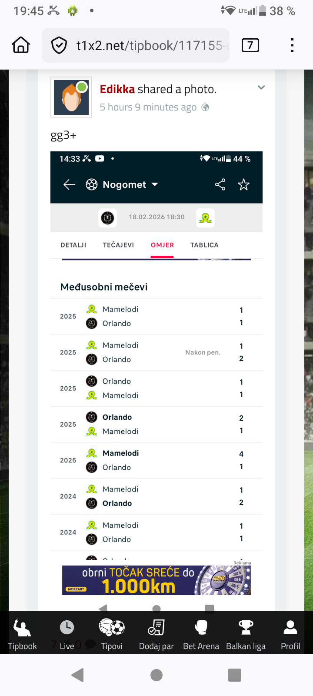Open Edikka's profile link

pyautogui.click(x=117, y=89)
